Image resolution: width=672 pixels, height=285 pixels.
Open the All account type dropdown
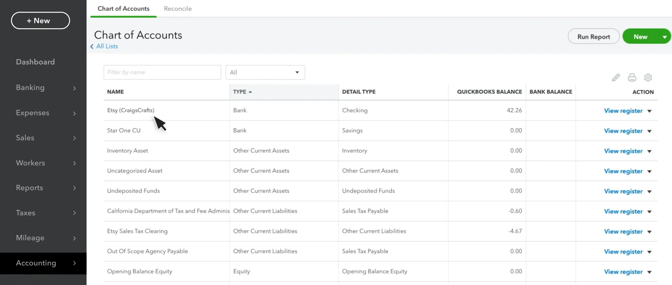coord(265,72)
